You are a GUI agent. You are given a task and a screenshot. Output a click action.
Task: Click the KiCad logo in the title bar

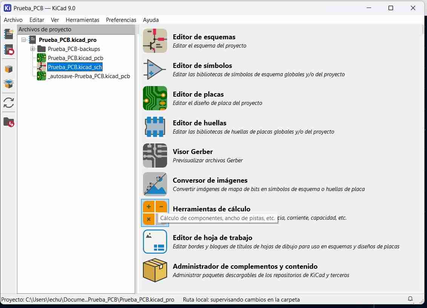(x=7, y=8)
